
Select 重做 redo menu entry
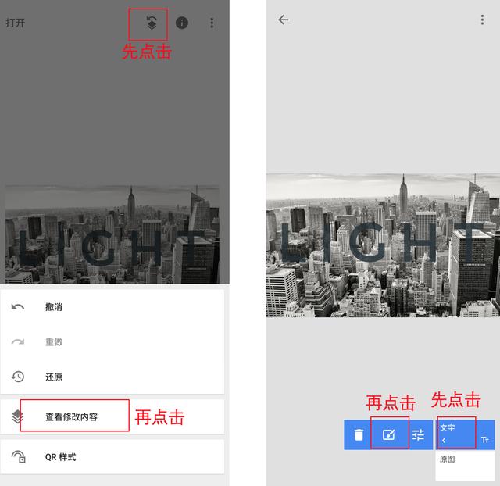tap(112, 342)
